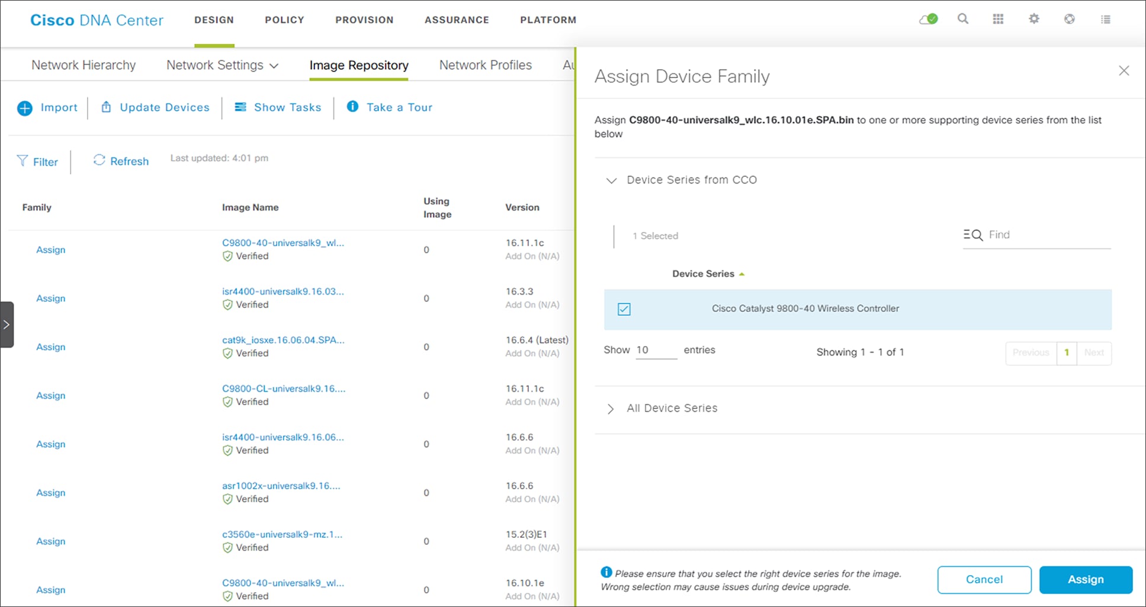
Task: Collapse Device Series from CCO section
Action: click(x=611, y=180)
